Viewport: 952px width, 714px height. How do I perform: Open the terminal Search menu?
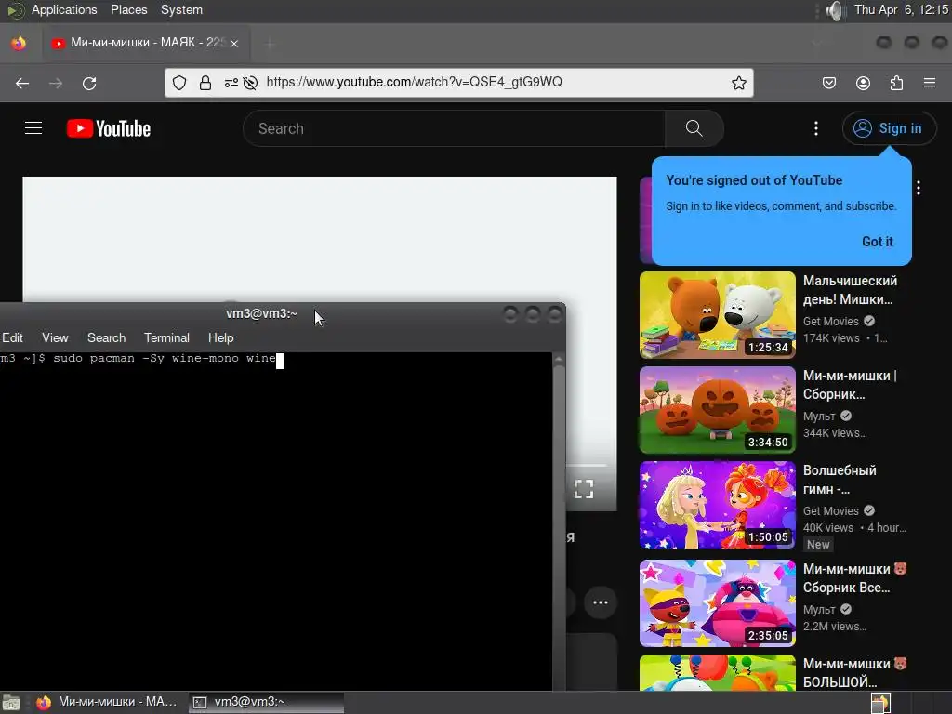[106, 337]
